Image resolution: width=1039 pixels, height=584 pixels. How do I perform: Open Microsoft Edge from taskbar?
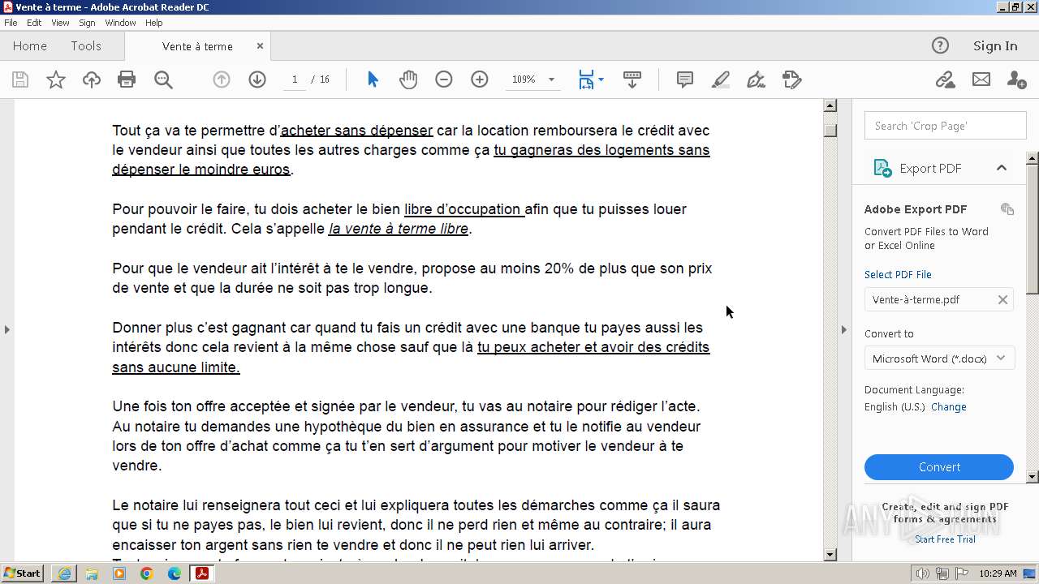point(175,573)
